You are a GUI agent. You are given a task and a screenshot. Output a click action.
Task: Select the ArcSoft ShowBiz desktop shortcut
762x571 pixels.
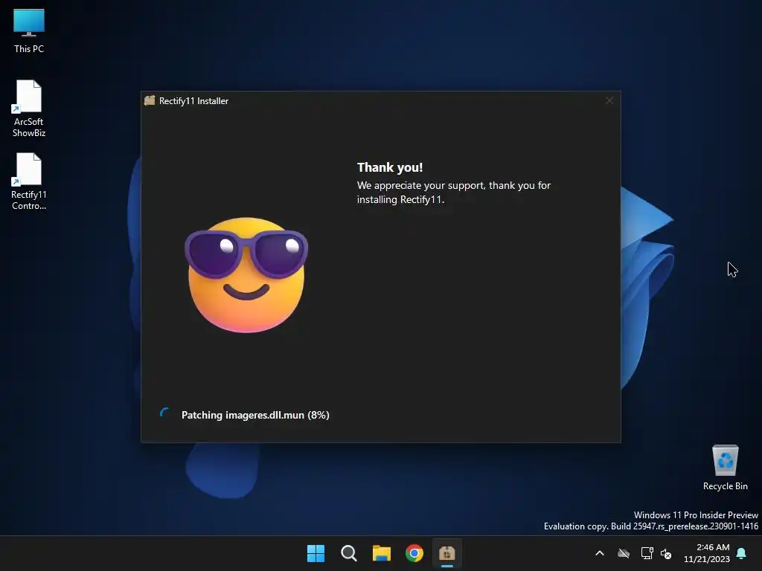tap(29, 109)
